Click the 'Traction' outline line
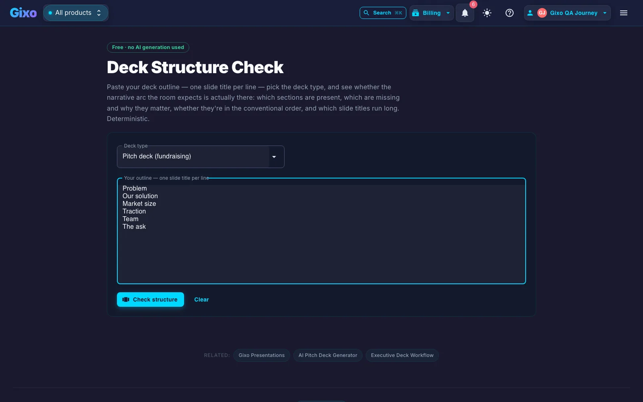Image resolution: width=643 pixels, height=402 pixels. [x=134, y=211]
